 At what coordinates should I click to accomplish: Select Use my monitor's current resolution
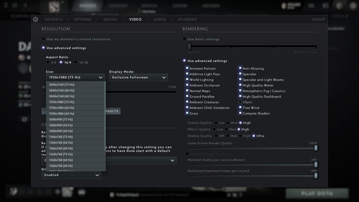click(43, 39)
